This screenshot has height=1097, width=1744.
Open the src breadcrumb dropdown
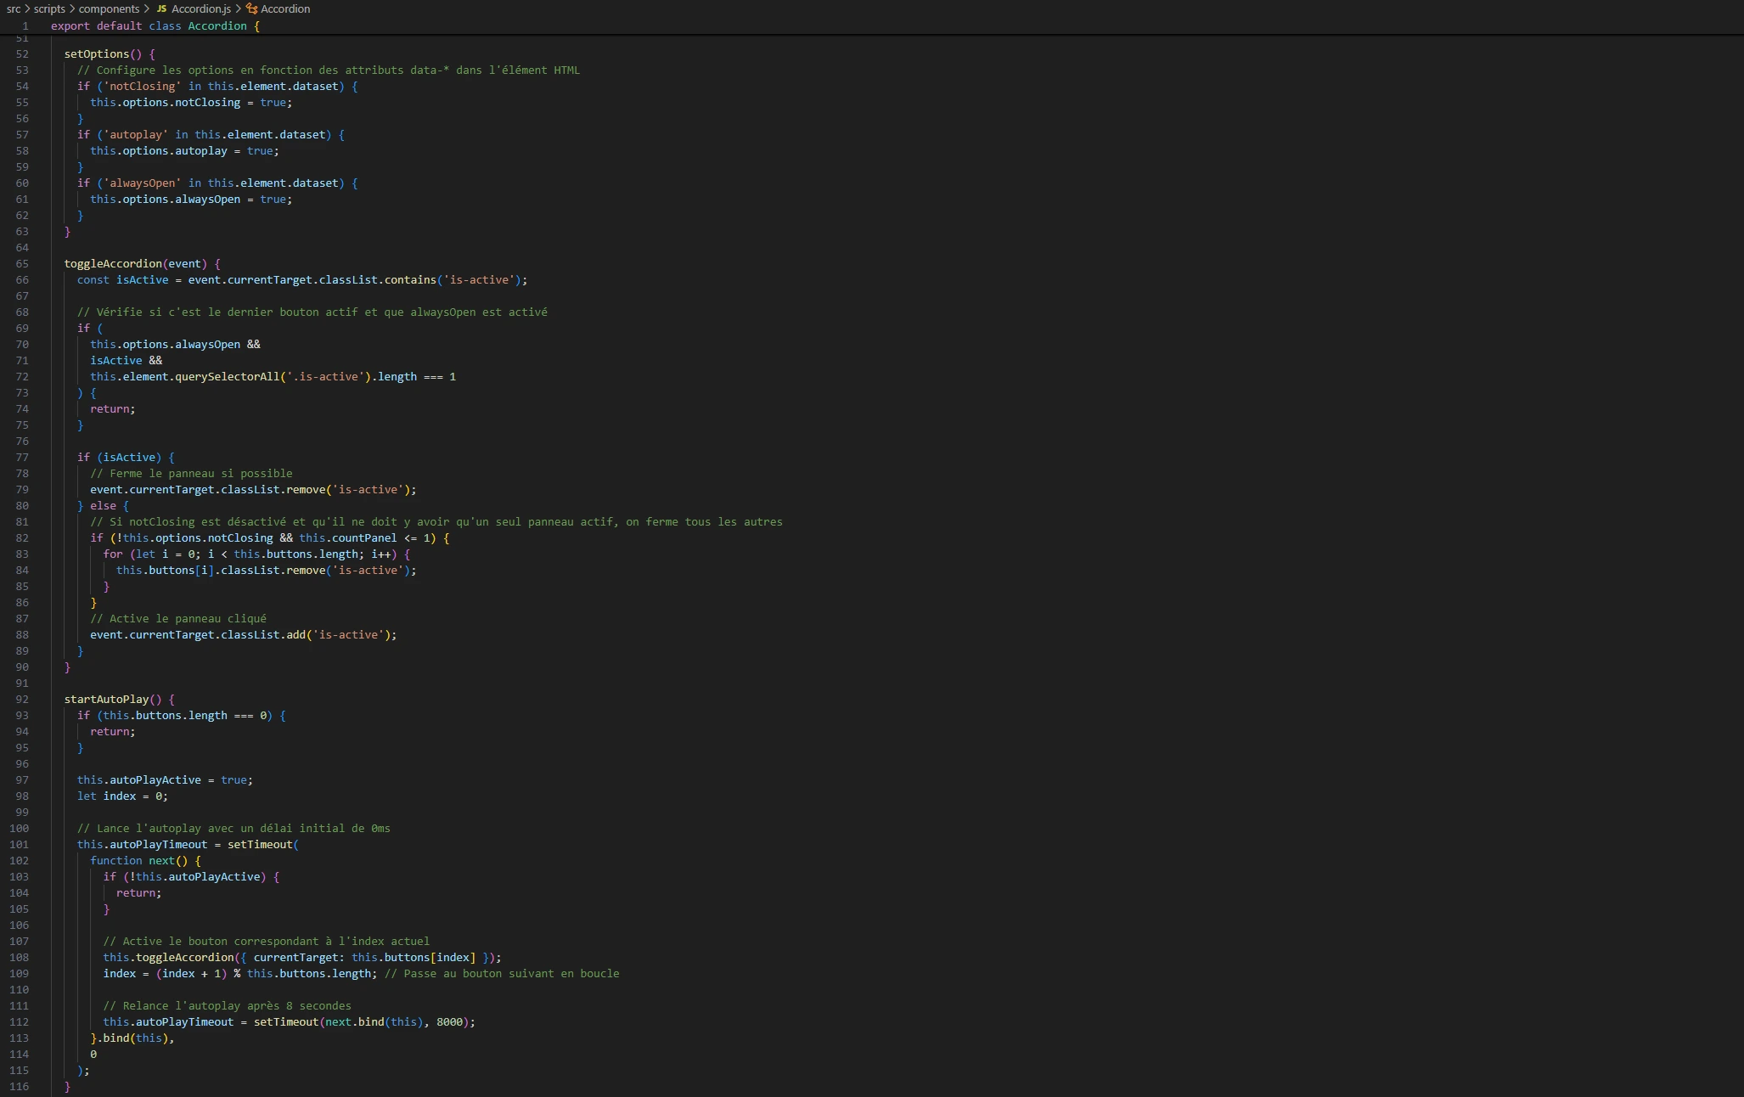pyautogui.click(x=12, y=8)
